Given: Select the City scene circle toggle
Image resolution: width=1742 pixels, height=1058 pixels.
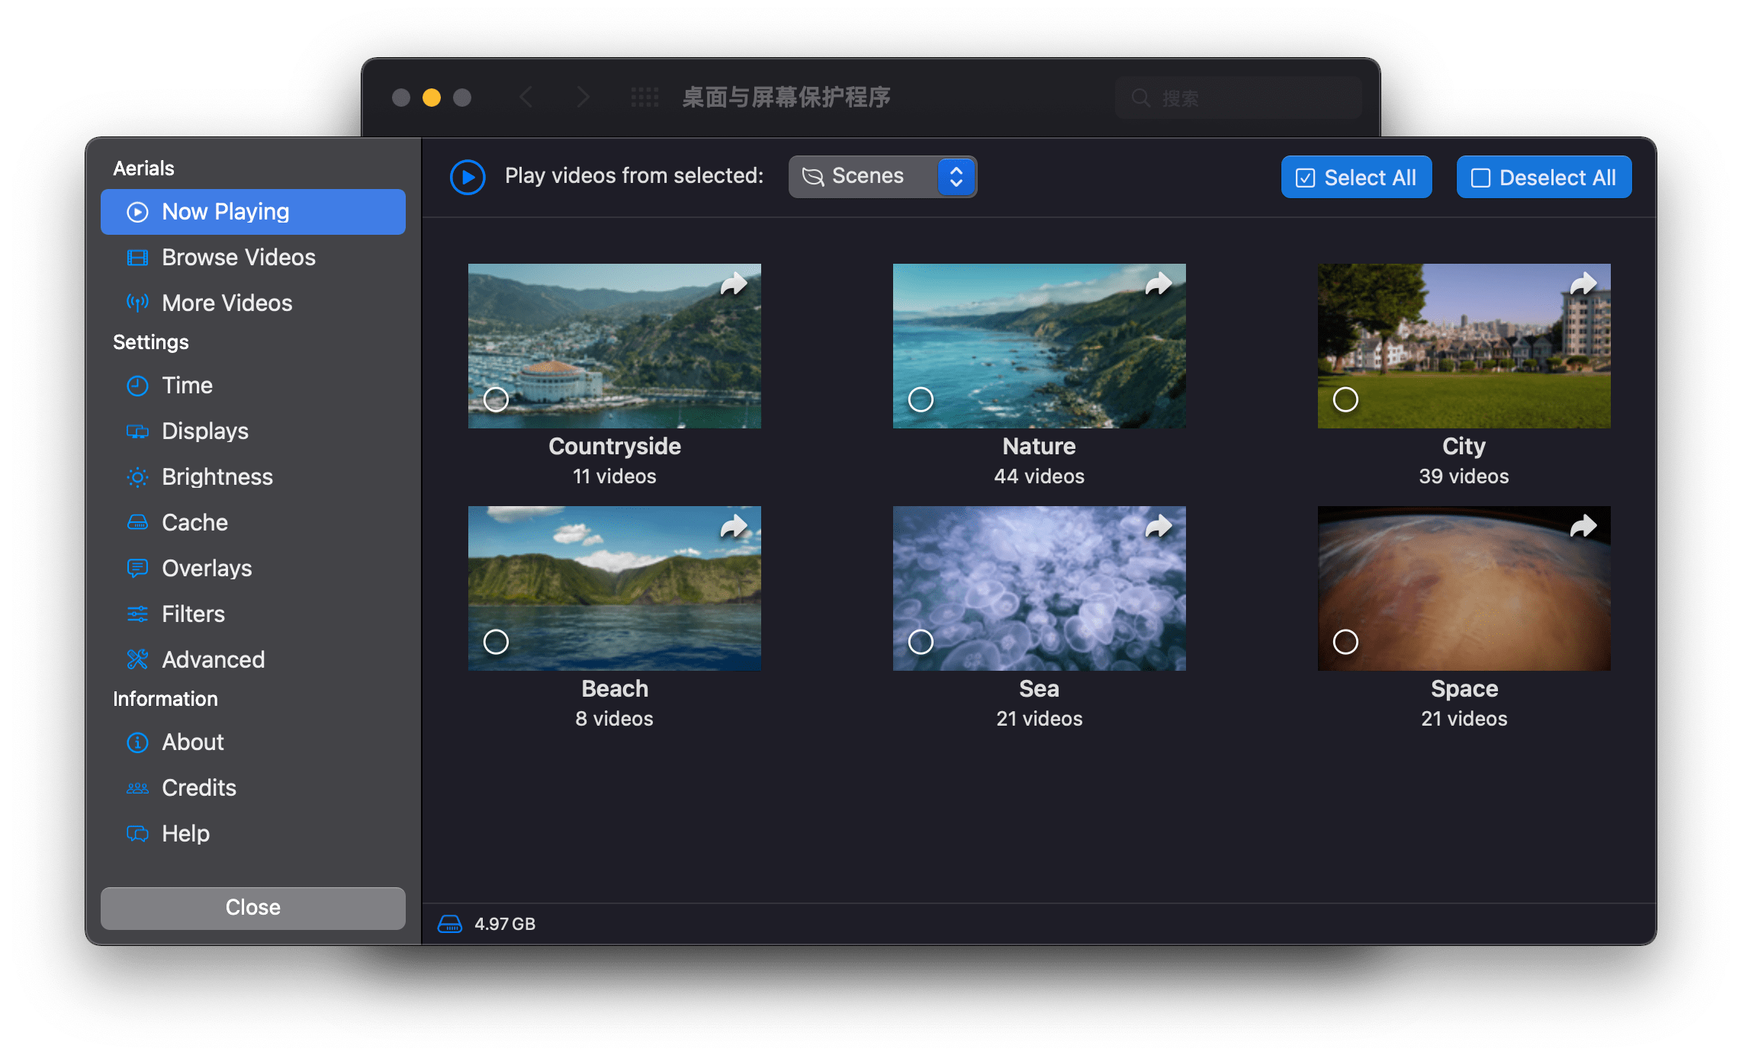Looking at the screenshot, I should (x=1345, y=399).
